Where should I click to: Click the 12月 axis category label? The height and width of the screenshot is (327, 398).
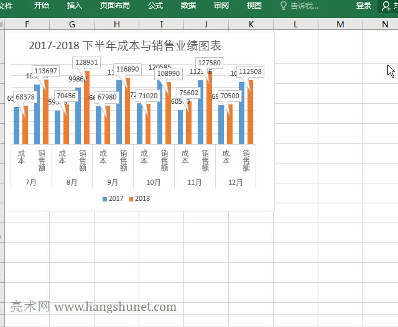coord(236,183)
